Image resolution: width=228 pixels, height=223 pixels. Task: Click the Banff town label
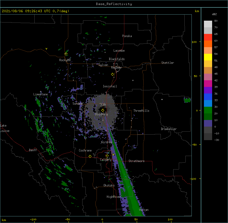(x=33, y=150)
